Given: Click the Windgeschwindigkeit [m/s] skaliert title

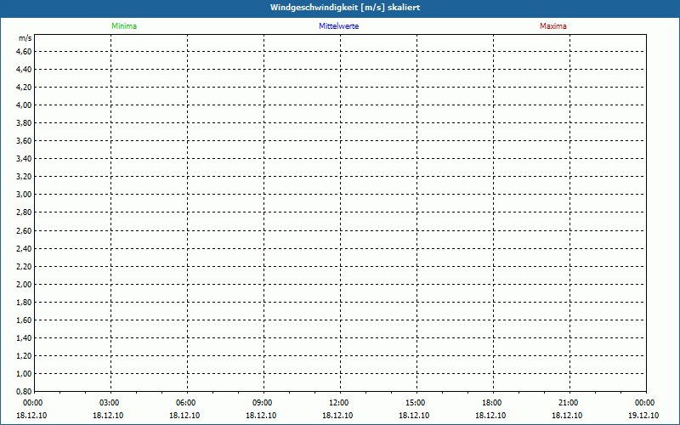Looking at the screenshot, I should coord(345,8).
